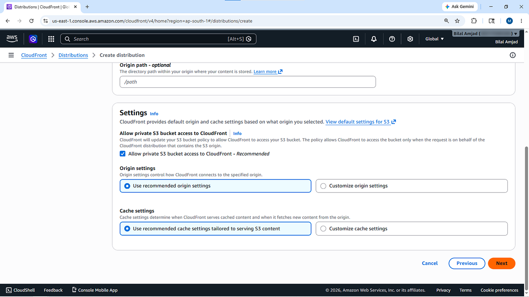Click Info next to Allow private S3 access

pos(237,133)
